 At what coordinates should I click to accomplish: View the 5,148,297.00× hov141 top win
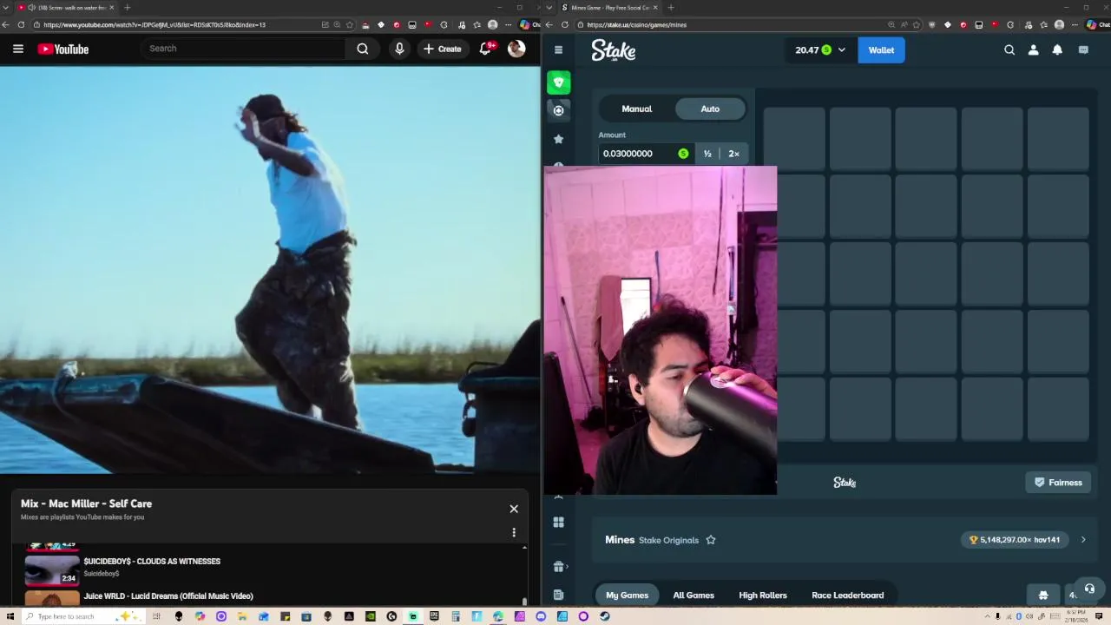click(x=1015, y=540)
